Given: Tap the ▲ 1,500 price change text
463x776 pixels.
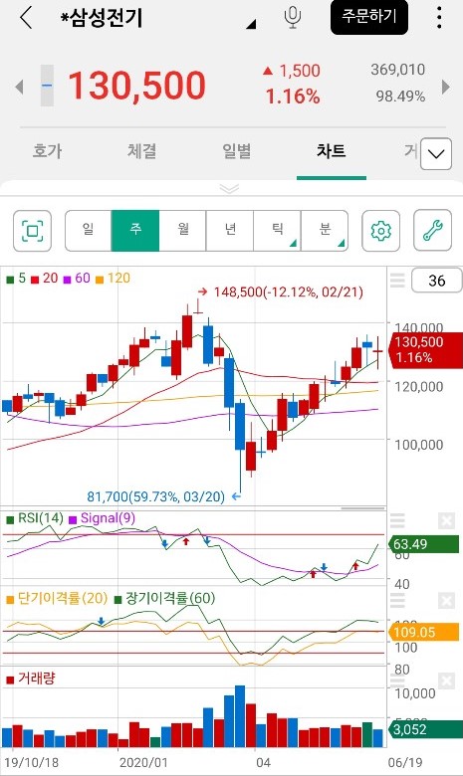Looking at the screenshot, I should tap(292, 71).
